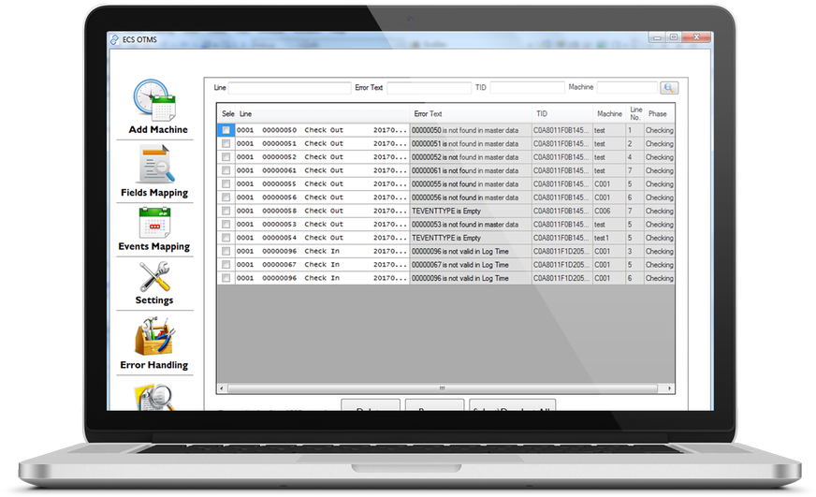The image size is (816, 497).
Task: Open the Add Machine clock icon
Action: 154,100
